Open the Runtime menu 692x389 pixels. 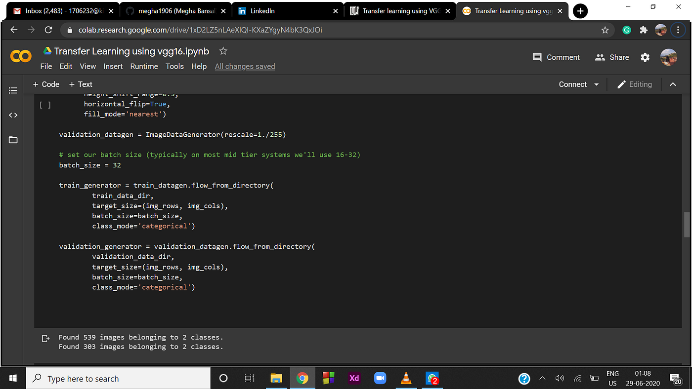(144, 66)
